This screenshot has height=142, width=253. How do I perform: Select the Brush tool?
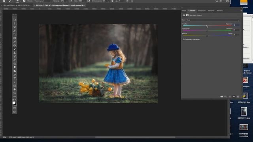pyautogui.click(x=15, y=49)
